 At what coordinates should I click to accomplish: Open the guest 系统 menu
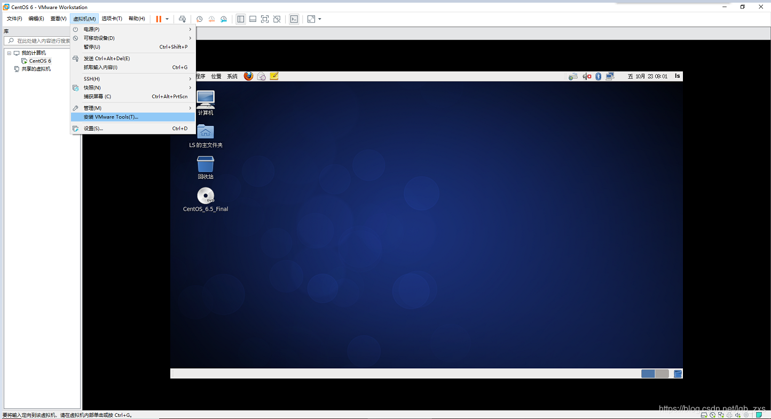coord(232,76)
